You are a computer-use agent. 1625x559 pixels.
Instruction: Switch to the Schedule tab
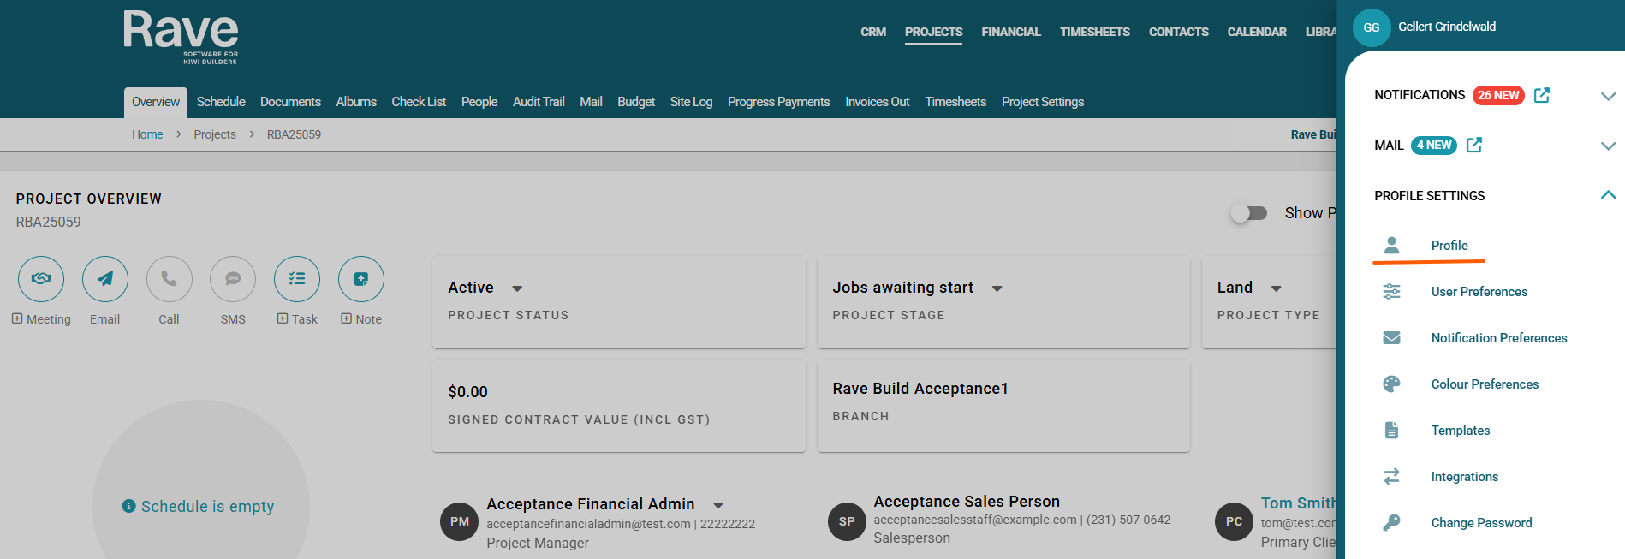(x=221, y=102)
